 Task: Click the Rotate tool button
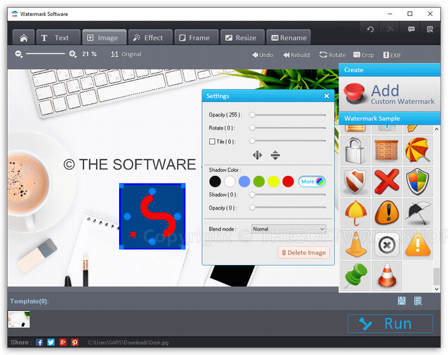pyautogui.click(x=332, y=55)
